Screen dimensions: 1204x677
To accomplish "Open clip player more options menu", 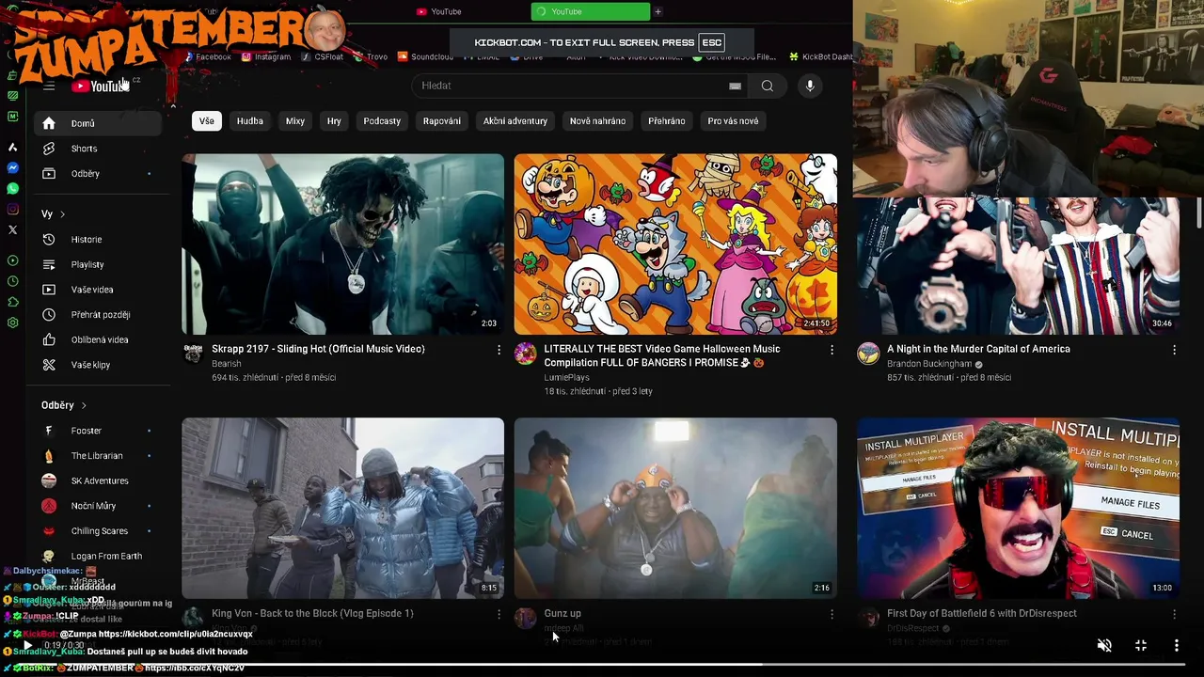I will pos(1176,646).
